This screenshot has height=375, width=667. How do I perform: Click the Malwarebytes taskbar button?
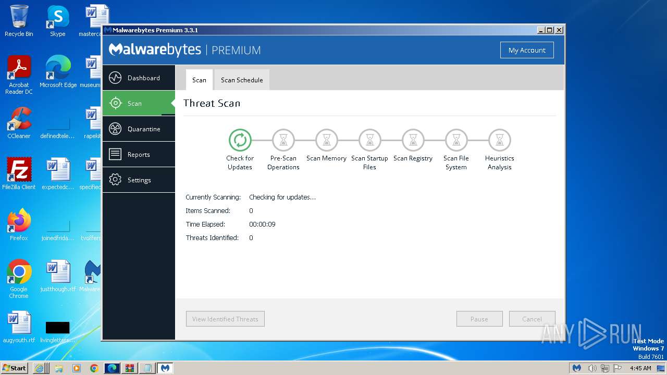(x=165, y=368)
